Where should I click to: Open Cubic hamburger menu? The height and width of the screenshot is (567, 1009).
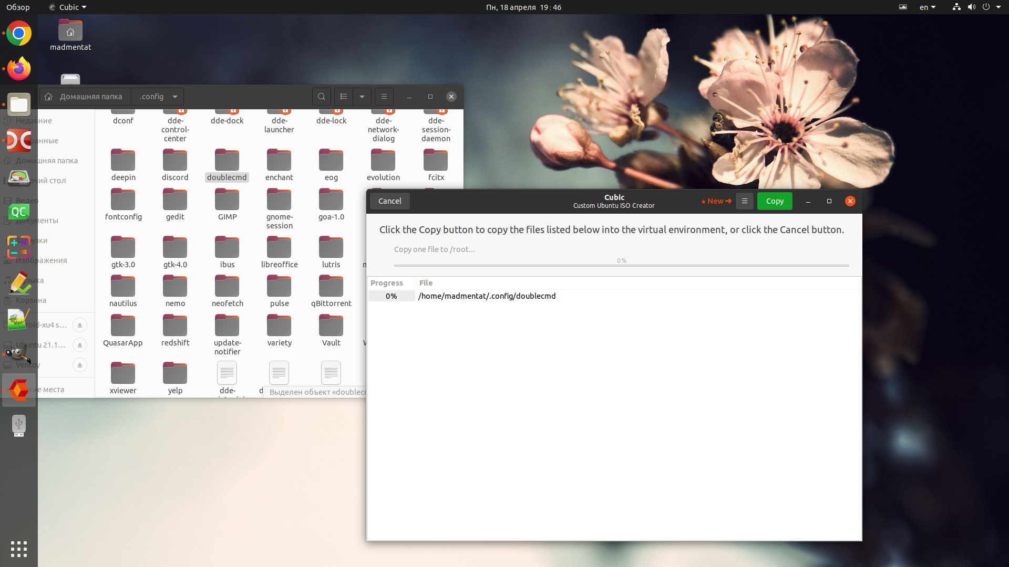(744, 201)
